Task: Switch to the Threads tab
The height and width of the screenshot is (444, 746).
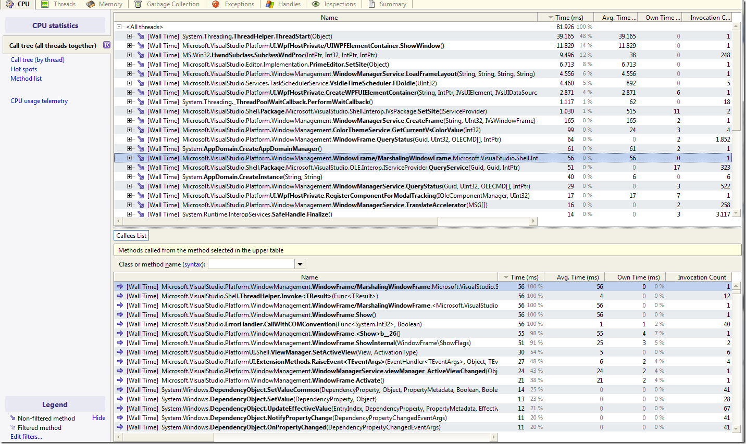Action: tap(58, 4)
